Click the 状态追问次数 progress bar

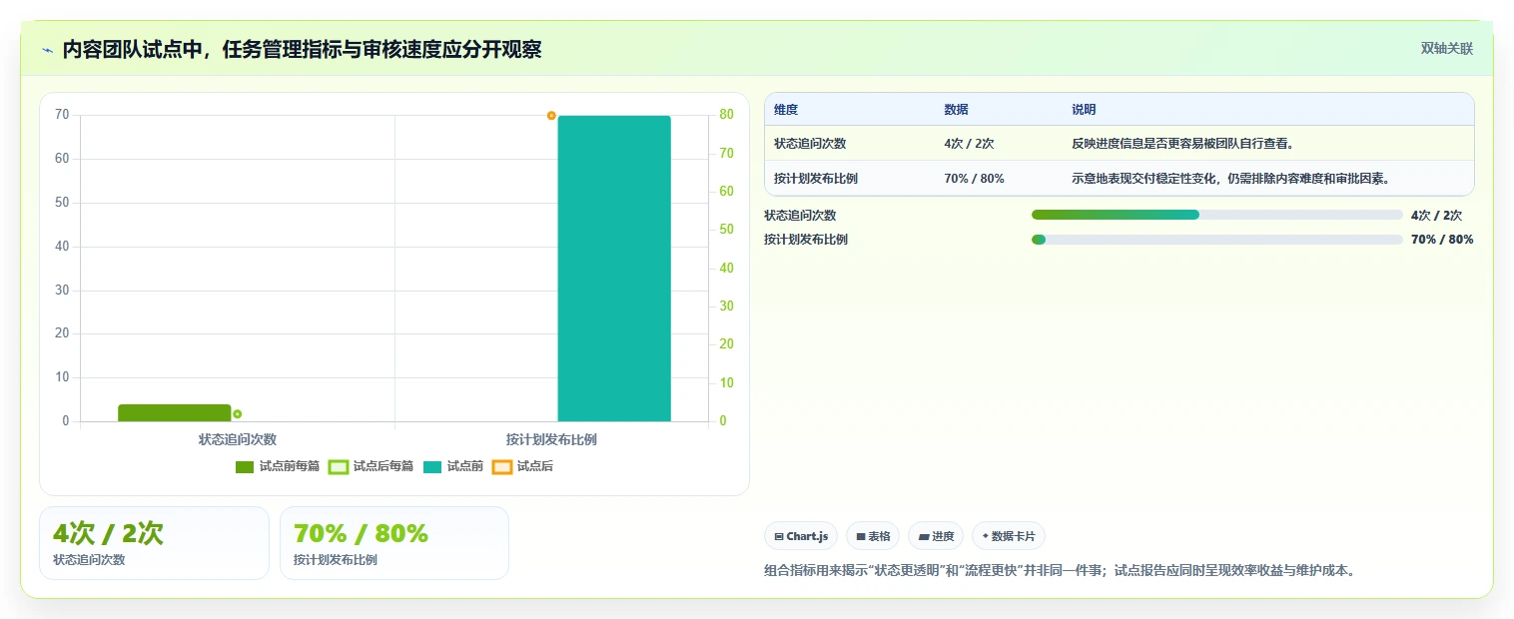click(1217, 215)
